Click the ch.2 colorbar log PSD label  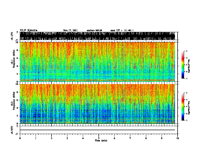point(189,108)
